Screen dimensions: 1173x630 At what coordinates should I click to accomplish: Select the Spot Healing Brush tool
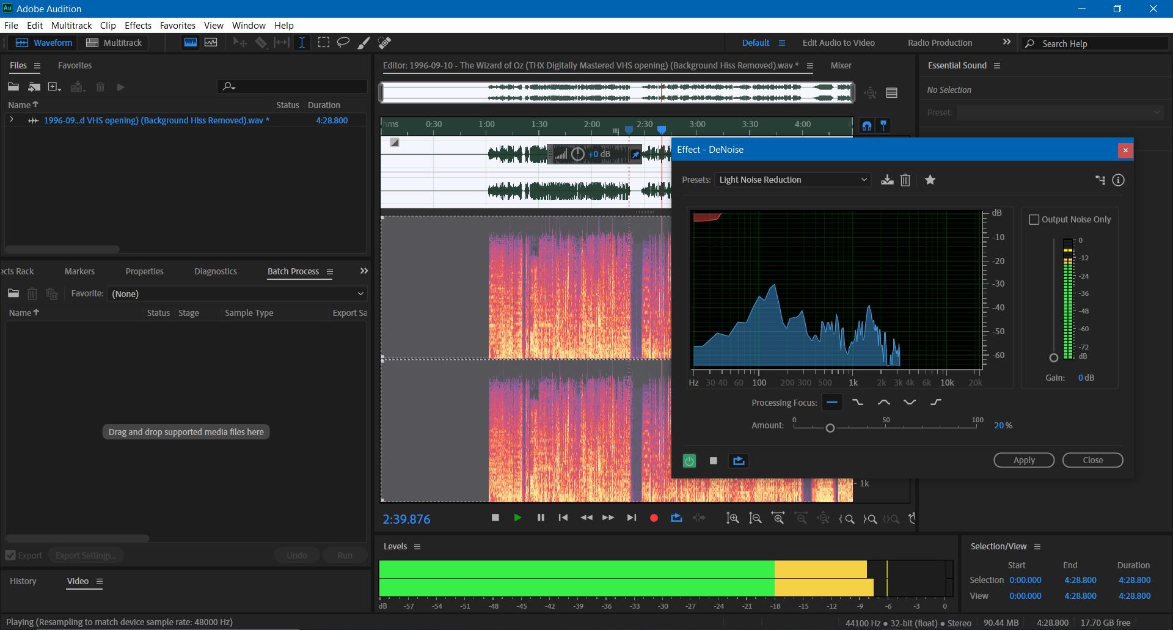pyautogui.click(x=384, y=43)
